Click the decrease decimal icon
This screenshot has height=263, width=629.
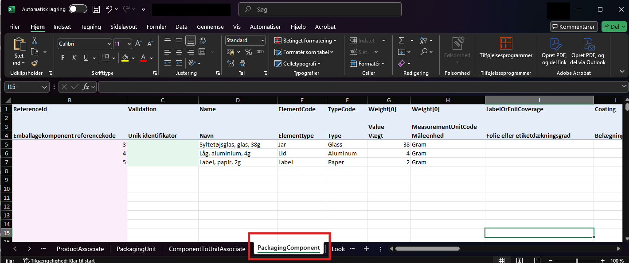coord(242,63)
